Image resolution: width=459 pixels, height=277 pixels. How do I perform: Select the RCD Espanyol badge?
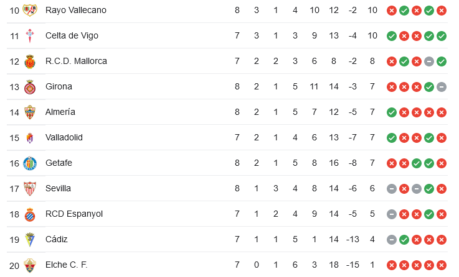[x=30, y=214]
